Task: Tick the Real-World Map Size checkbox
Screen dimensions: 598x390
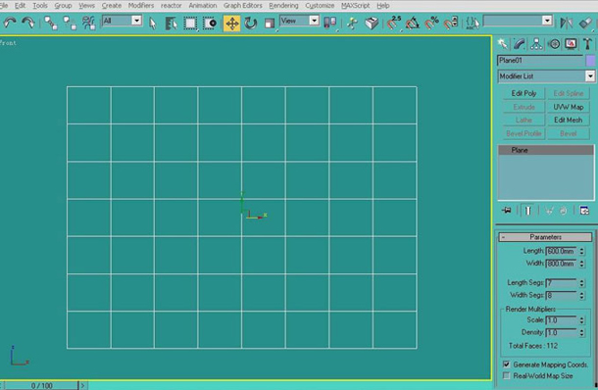Action: (506, 375)
